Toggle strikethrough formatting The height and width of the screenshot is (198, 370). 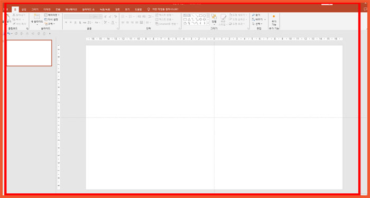(x=85, y=23)
